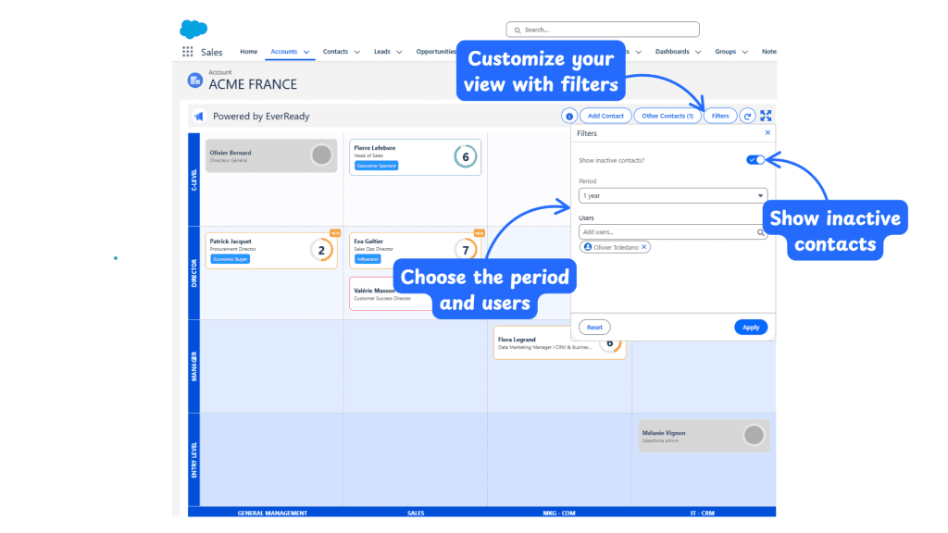Image resolution: width=948 pixels, height=533 pixels.
Task: Click the Add Contact button
Action: point(605,116)
